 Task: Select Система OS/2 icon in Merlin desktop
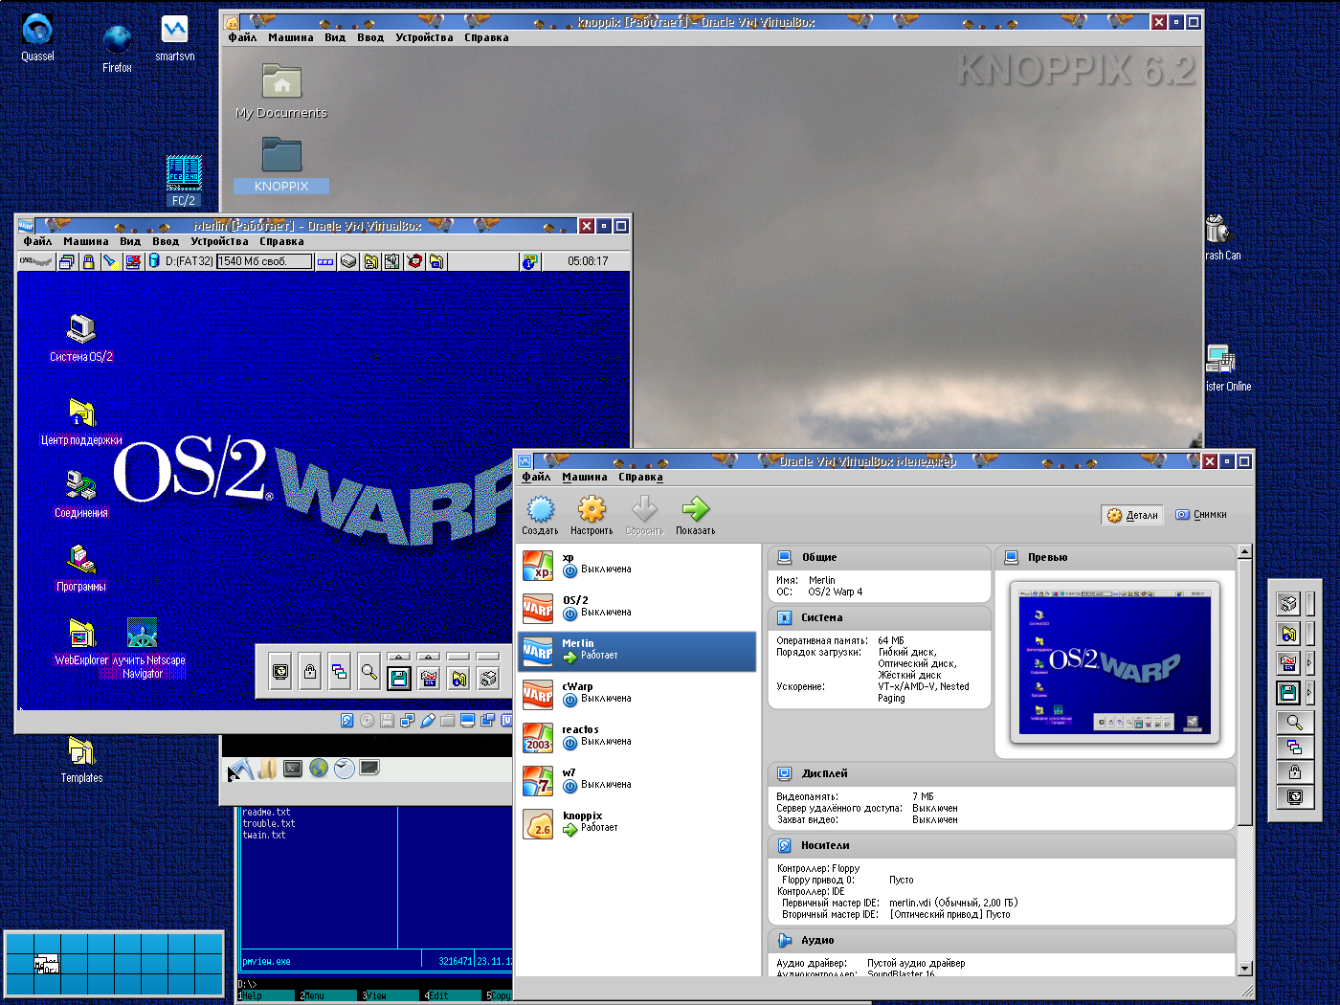pyautogui.click(x=81, y=337)
